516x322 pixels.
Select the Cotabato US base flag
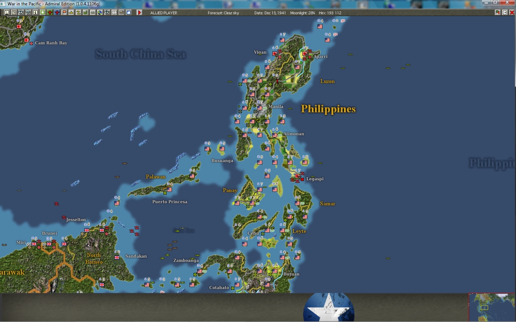(237, 284)
